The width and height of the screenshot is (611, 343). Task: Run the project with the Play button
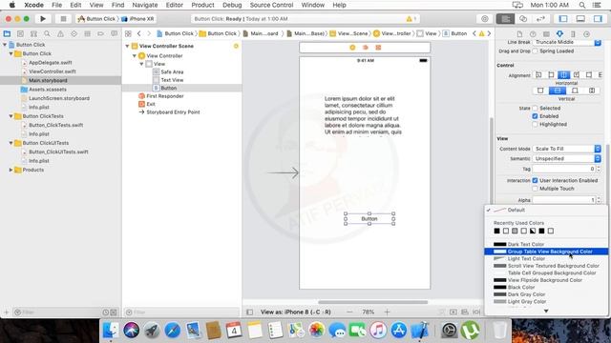pyautogui.click(x=43, y=19)
